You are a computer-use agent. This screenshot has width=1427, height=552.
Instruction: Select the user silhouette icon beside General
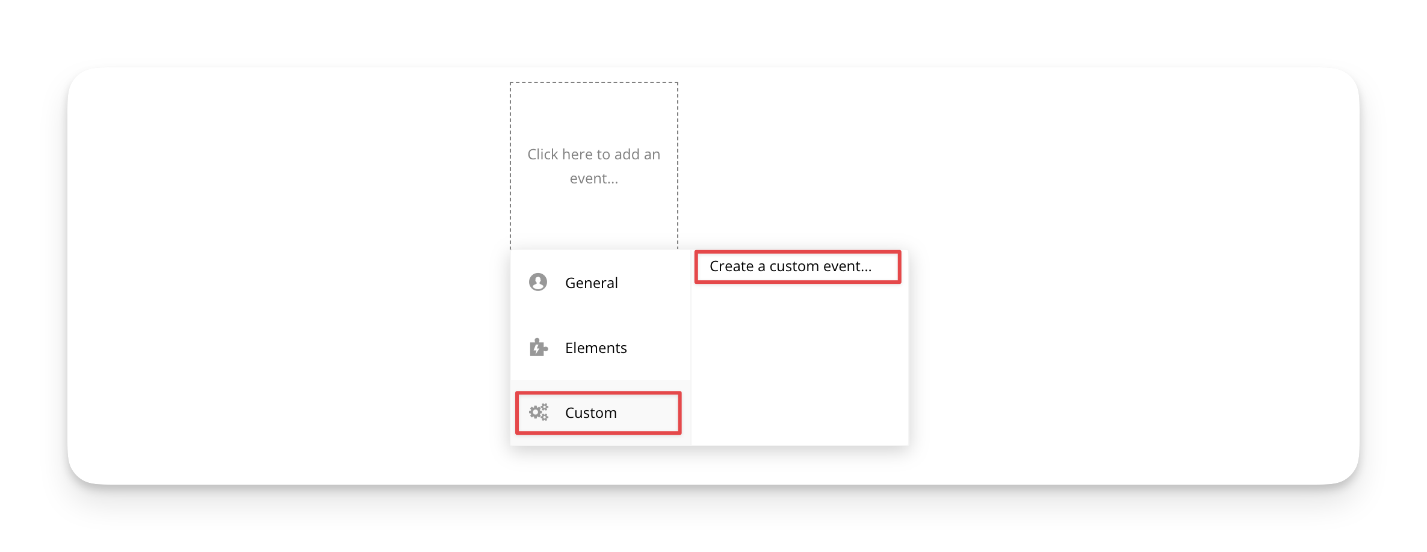point(537,282)
